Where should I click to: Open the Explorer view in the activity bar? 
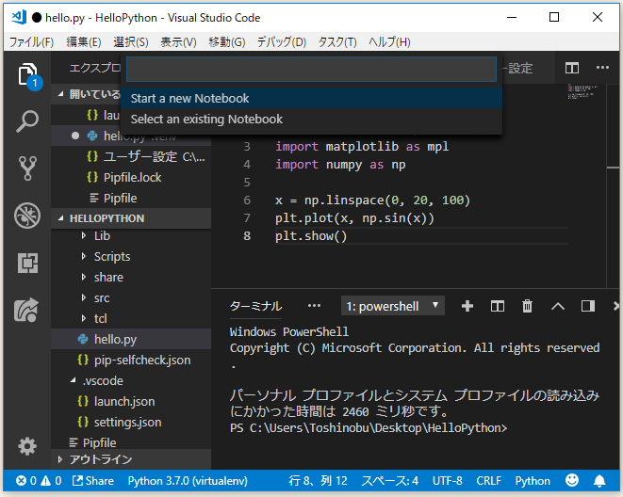(x=27, y=74)
